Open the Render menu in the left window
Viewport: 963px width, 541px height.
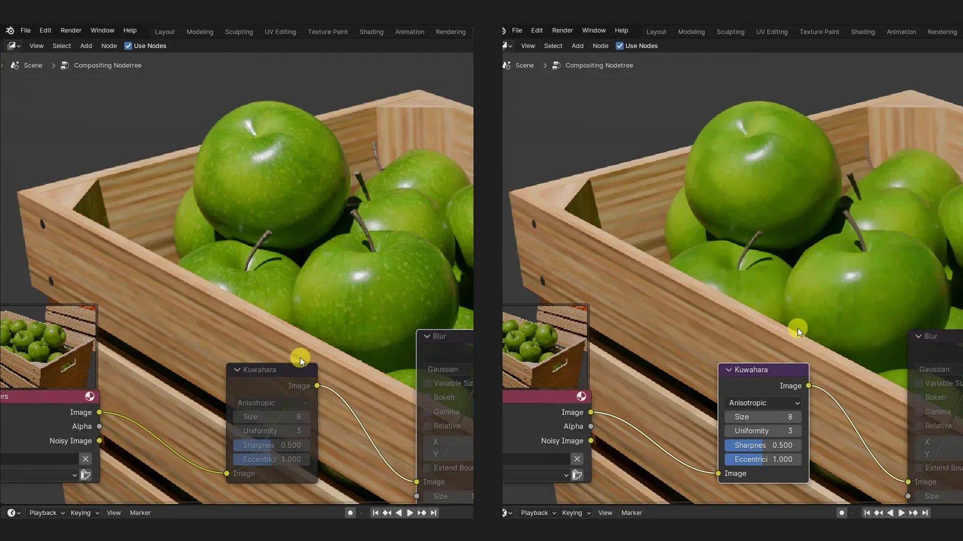click(71, 31)
